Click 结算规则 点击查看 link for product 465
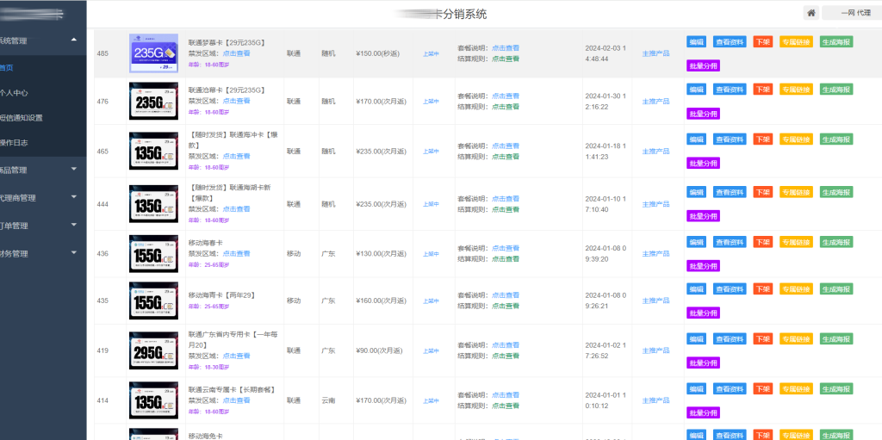 point(506,157)
